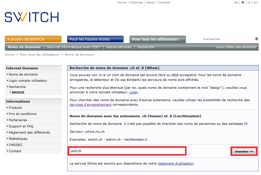
Task: Open 'Règlement des différends' in sidebar
Action: coord(33,132)
